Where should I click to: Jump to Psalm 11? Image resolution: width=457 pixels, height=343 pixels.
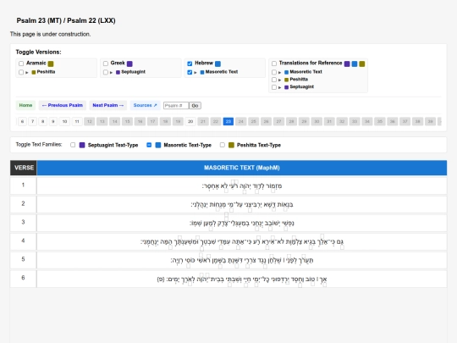pos(77,122)
